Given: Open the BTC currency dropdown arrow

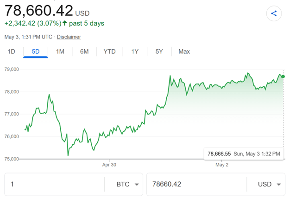Looking at the screenshot, I should tap(137, 185).
